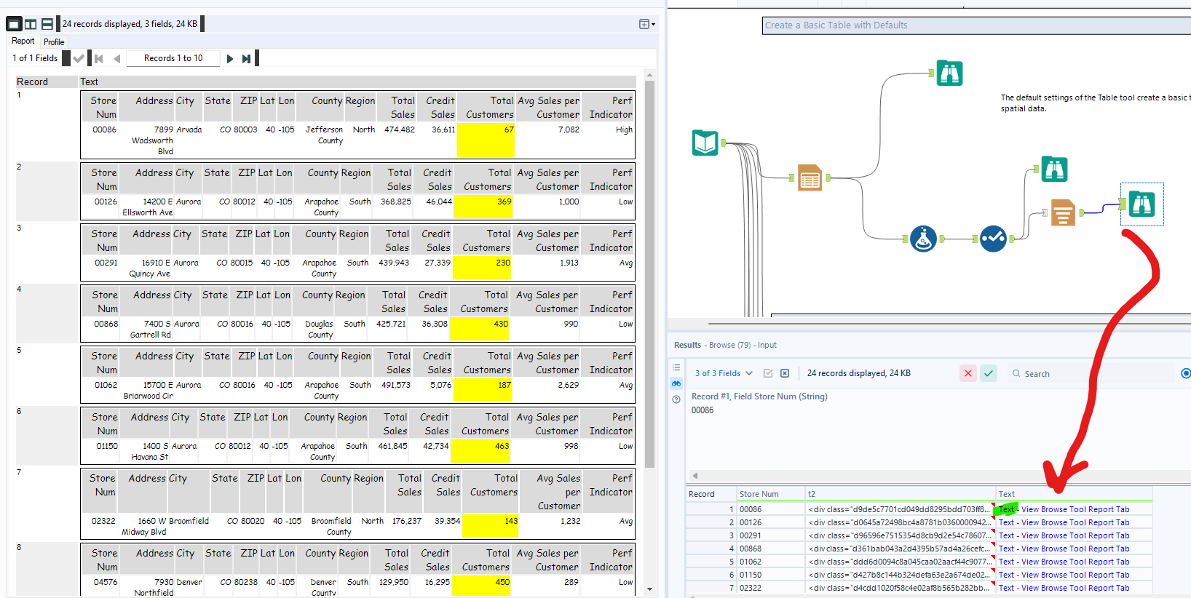Image resolution: width=1191 pixels, height=598 pixels.
Task: Click the green checkmark apply button
Action: click(x=989, y=373)
